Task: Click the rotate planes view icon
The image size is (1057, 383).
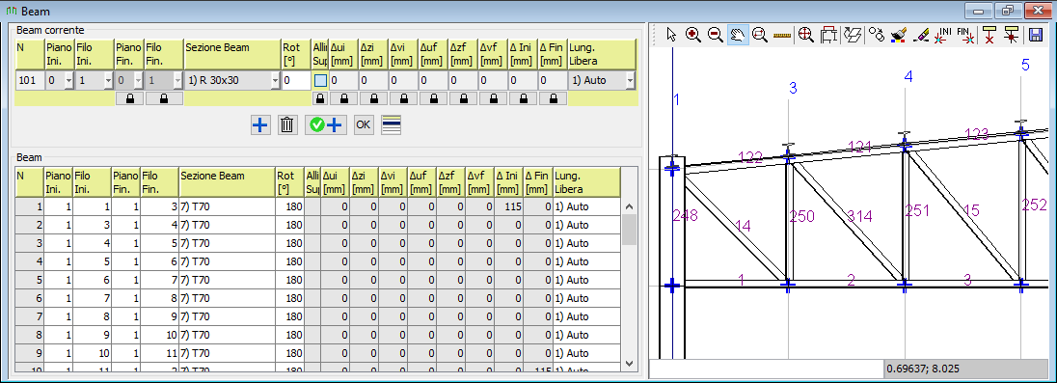Action: (854, 35)
